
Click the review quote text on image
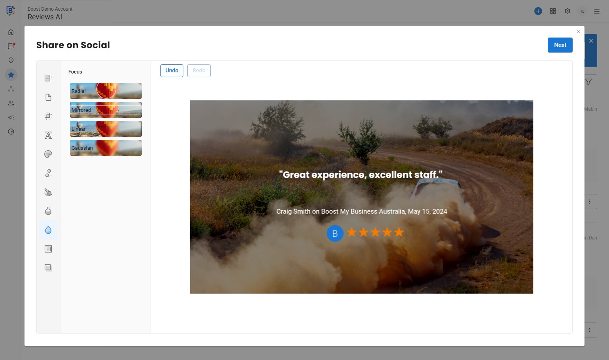tap(360, 175)
